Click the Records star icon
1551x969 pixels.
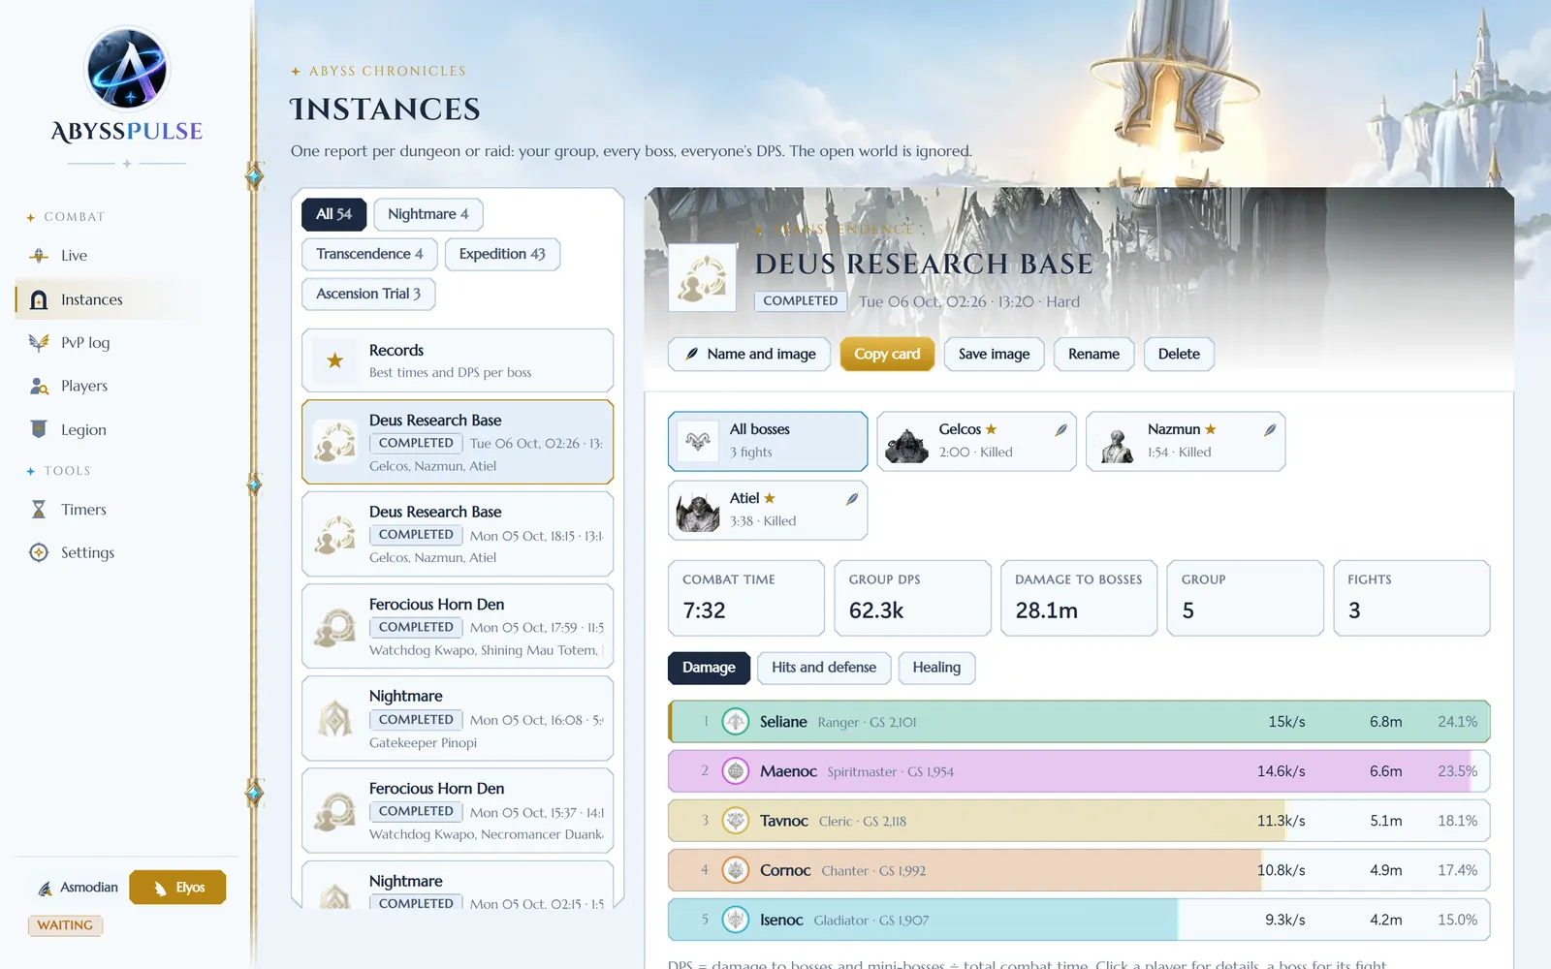(x=335, y=360)
